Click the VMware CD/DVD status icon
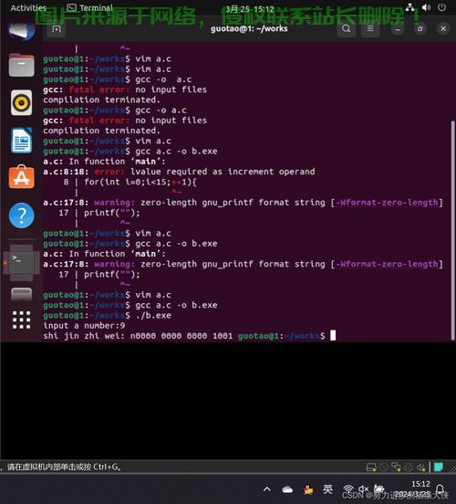The image size is (456, 504). (x=384, y=467)
